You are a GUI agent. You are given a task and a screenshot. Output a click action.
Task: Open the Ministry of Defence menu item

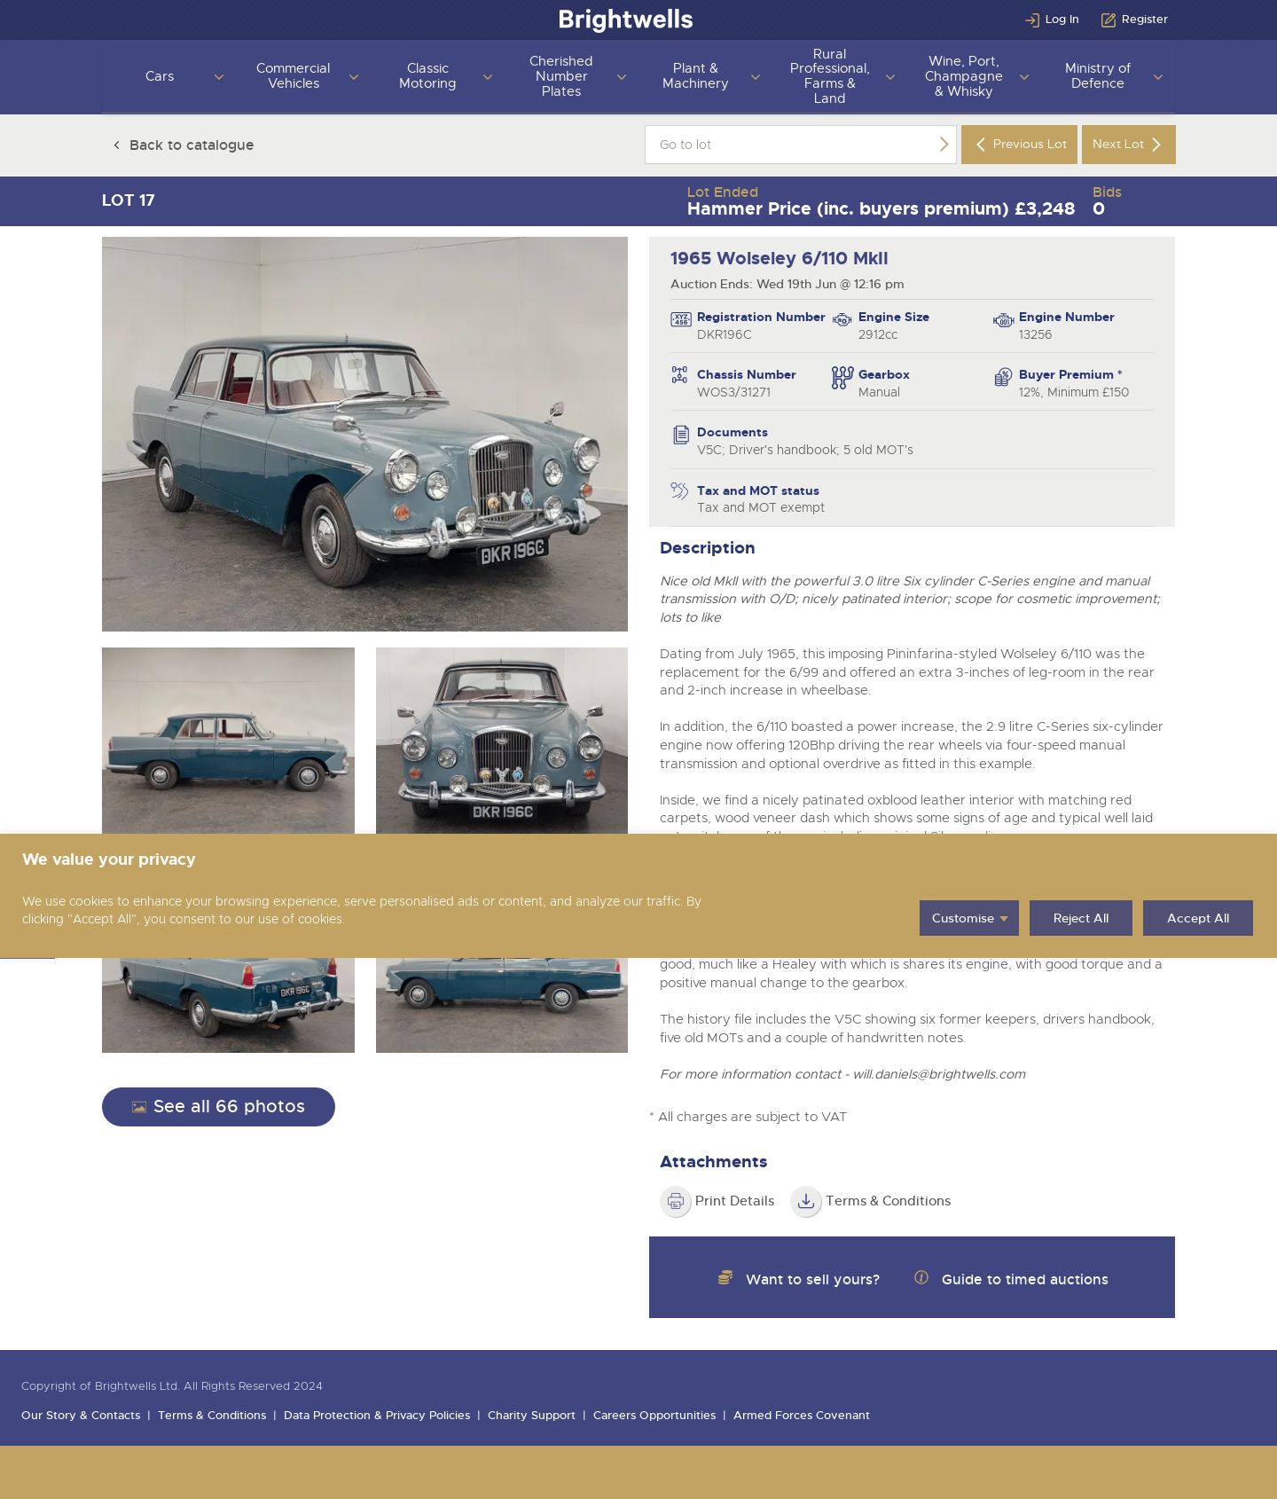pyautogui.click(x=1098, y=76)
